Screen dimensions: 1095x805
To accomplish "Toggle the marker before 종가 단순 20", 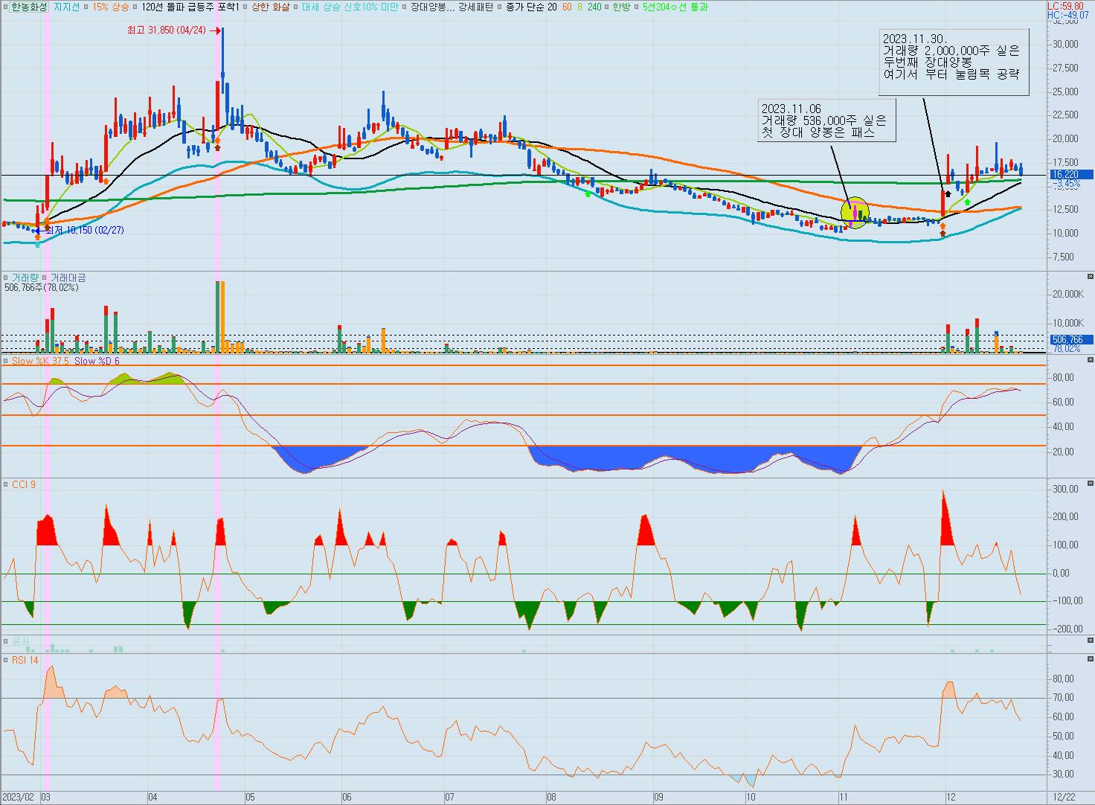I will click(500, 7).
